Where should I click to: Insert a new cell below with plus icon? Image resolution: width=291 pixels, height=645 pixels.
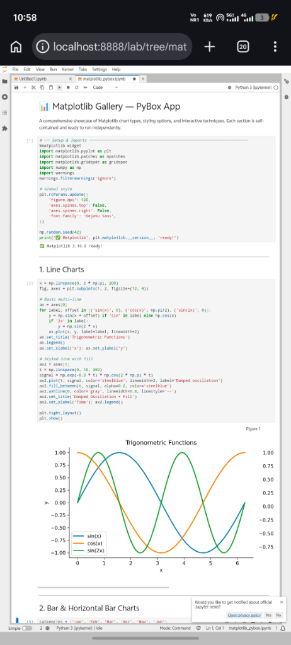point(25,88)
